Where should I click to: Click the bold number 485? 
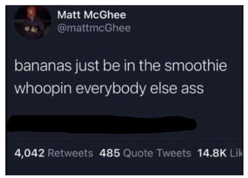109,153
